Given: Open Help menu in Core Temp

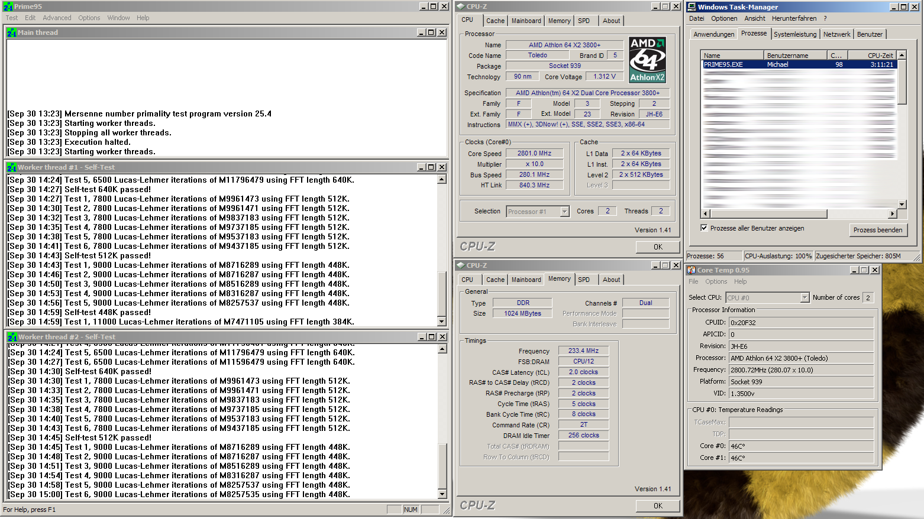Looking at the screenshot, I should [x=741, y=282].
